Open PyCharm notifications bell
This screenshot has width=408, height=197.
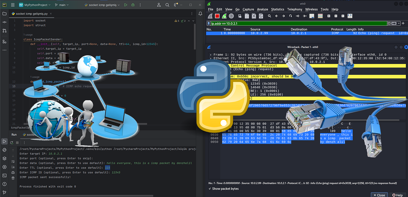point(200,14)
